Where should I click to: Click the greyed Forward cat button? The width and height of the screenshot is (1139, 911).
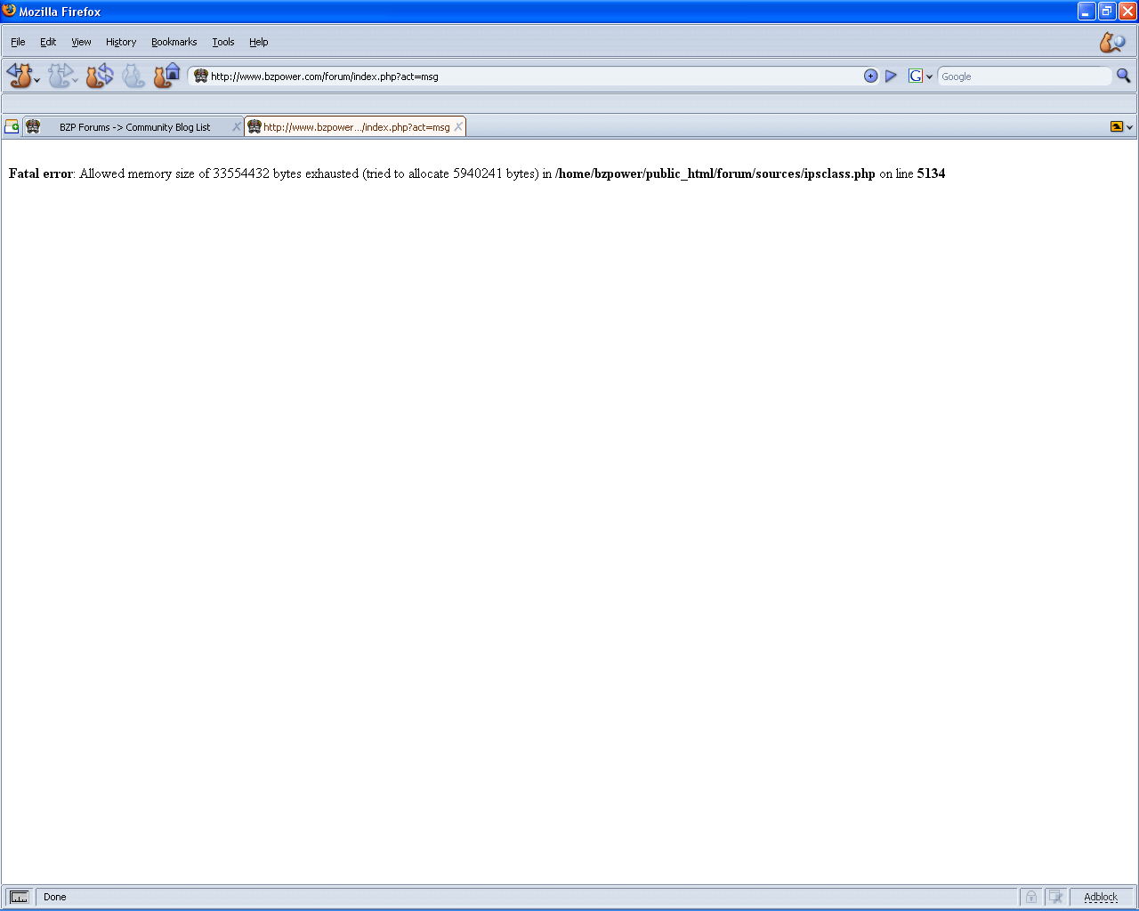(59, 76)
